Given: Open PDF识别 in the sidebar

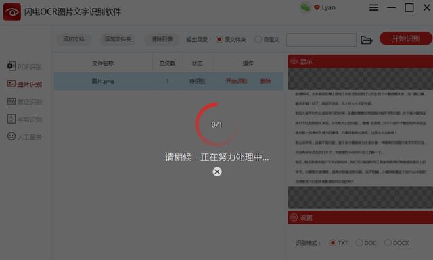Looking at the screenshot, I should pyautogui.click(x=24, y=66).
